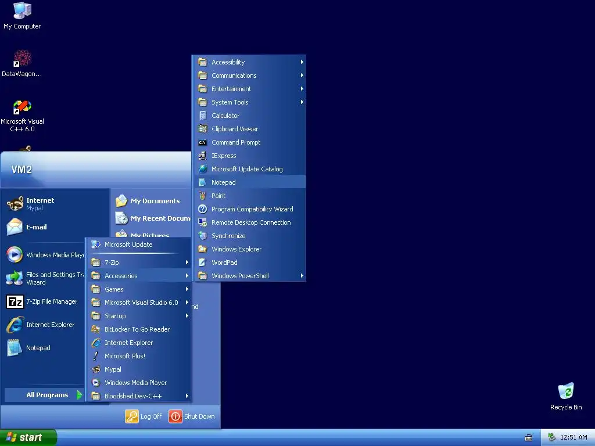This screenshot has height=446, width=595.
Task: Open Paint icon in Accessories
Action: 203,196
